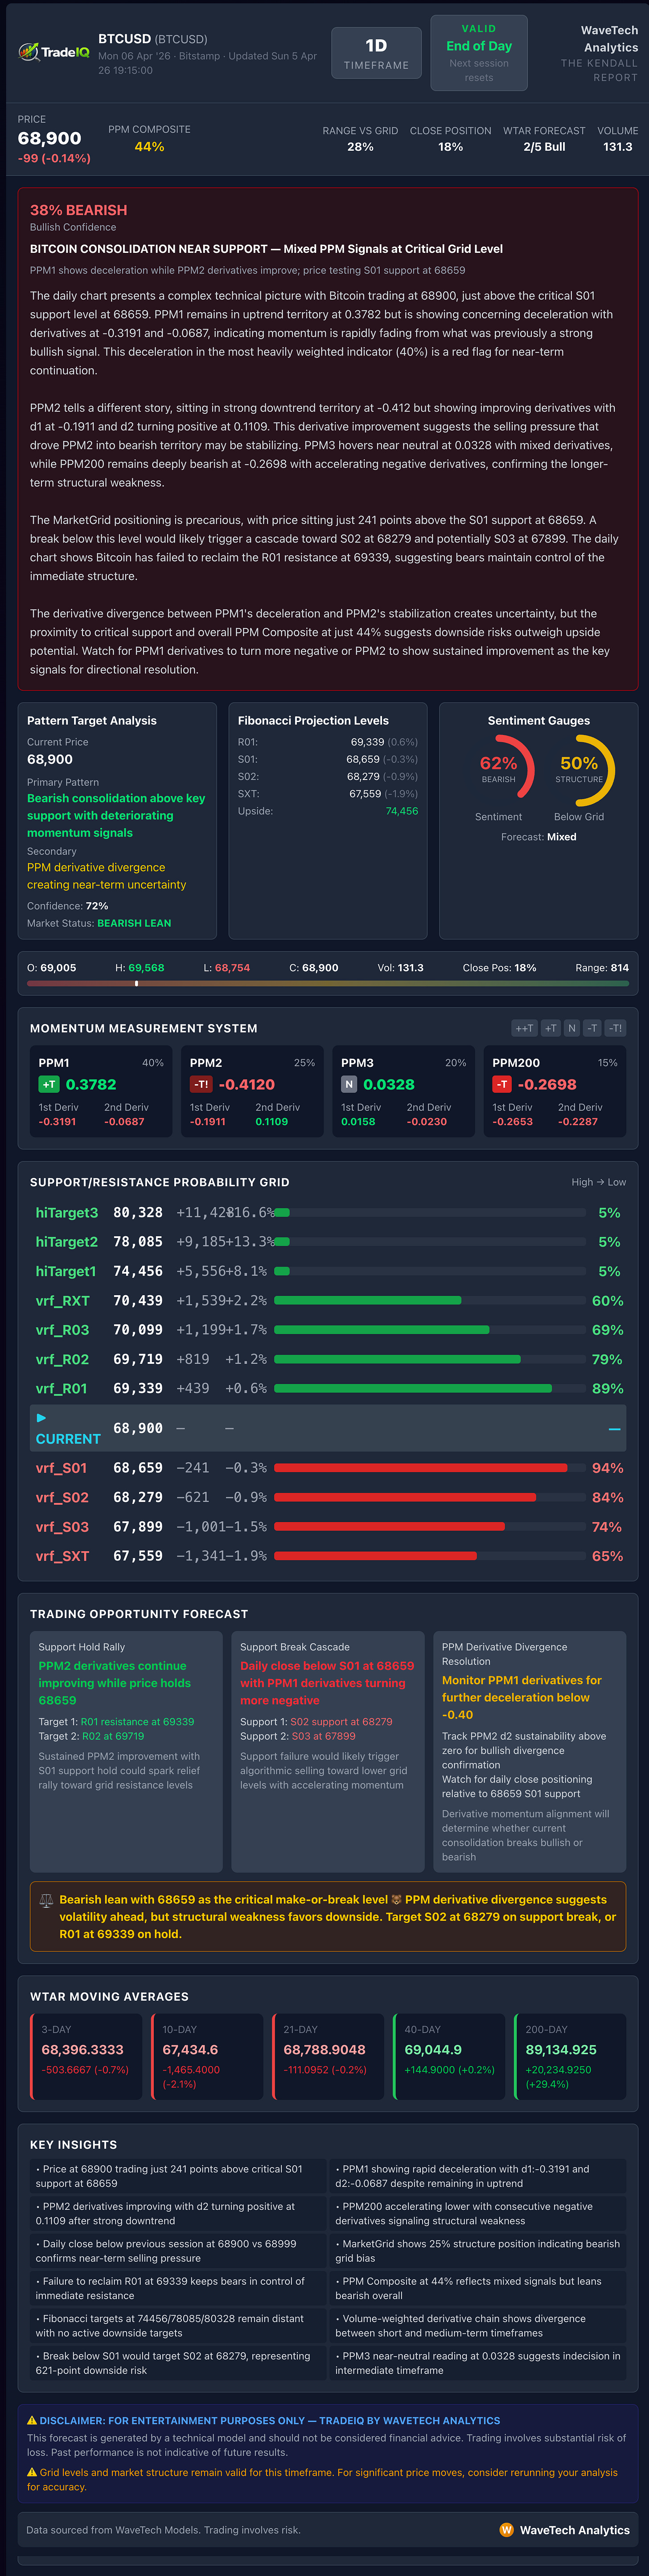Click the 50% structure gauge
649x2576 pixels.
(x=579, y=771)
